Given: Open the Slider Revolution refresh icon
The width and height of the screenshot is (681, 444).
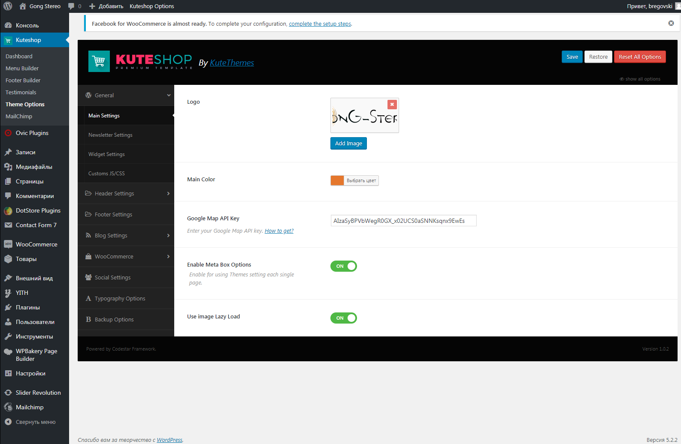Looking at the screenshot, I should [8, 393].
